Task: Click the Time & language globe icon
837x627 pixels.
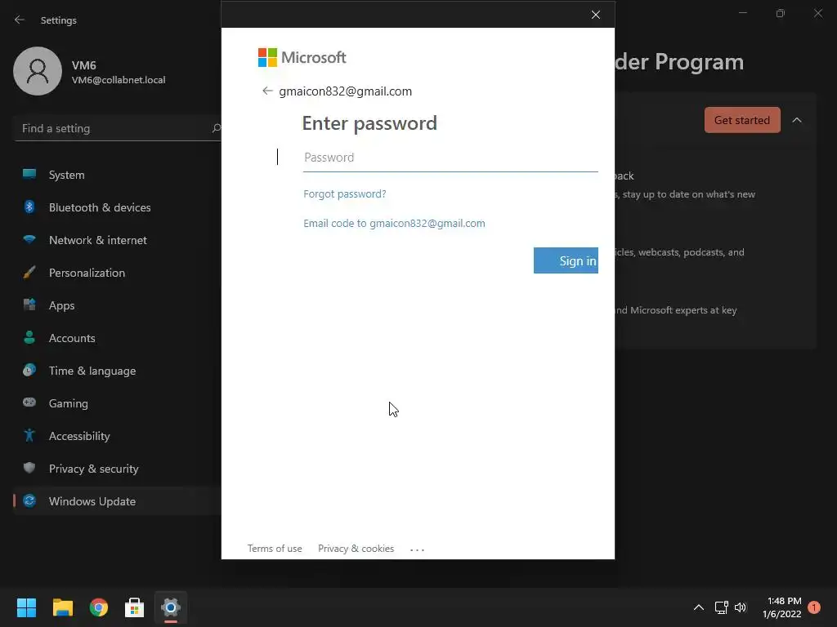Action: click(x=29, y=370)
